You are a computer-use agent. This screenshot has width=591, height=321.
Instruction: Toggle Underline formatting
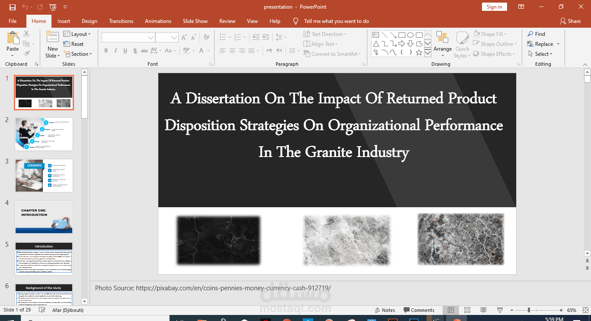[x=125, y=51]
